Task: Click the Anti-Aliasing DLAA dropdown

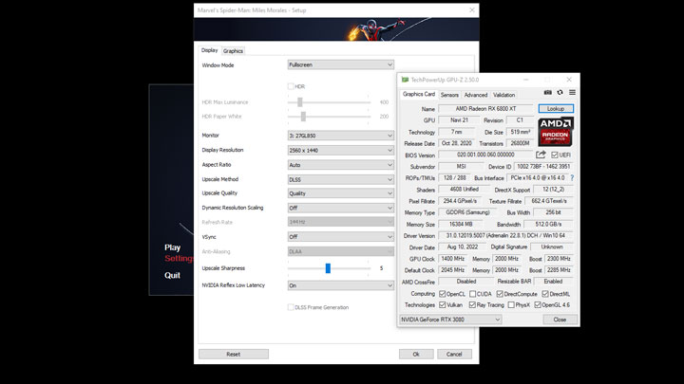Action: point(341,251)
